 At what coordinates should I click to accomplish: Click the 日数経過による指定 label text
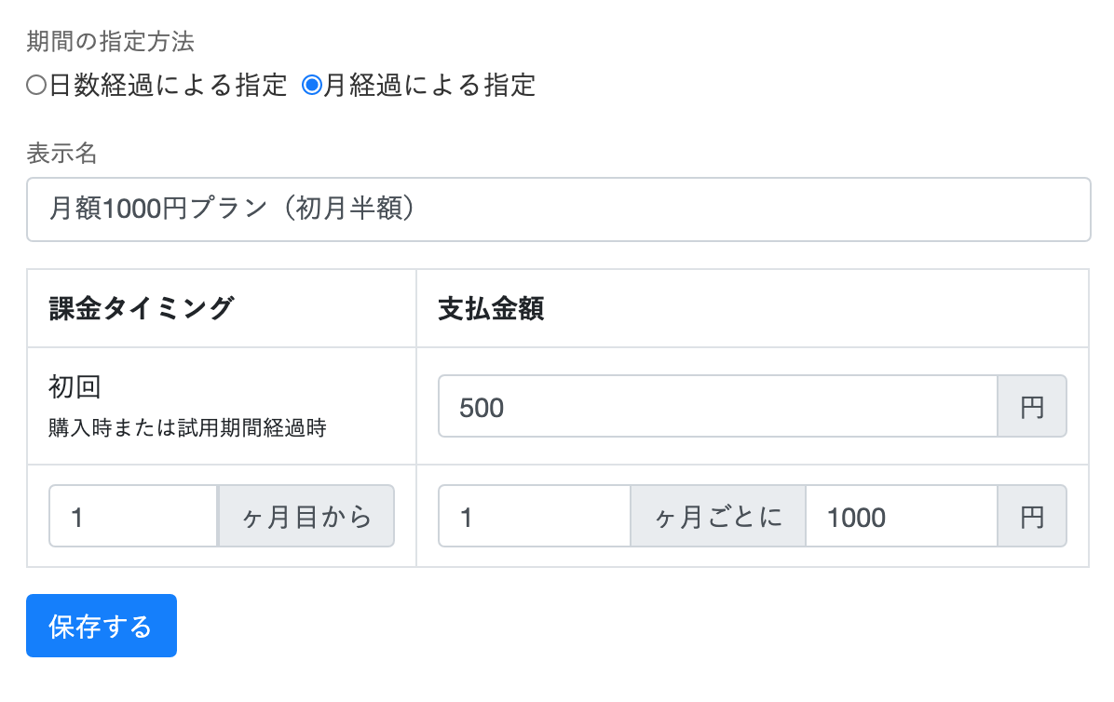coord(168,86)
